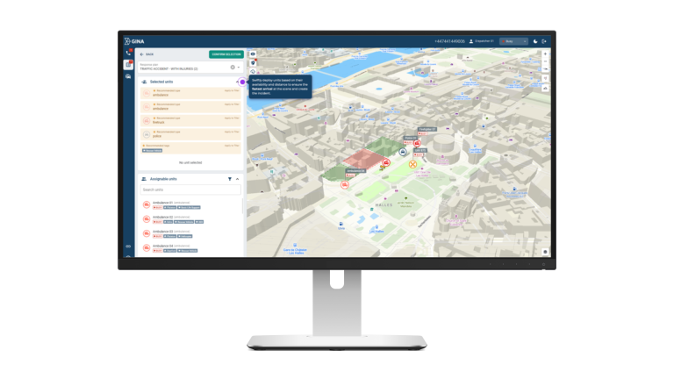
Task: Click the Confirm Selection button
Action: tap(226, 54)
